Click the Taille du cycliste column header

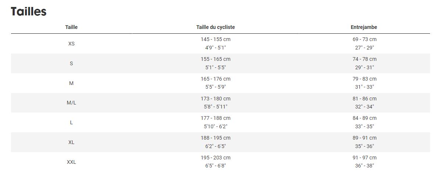215,27
